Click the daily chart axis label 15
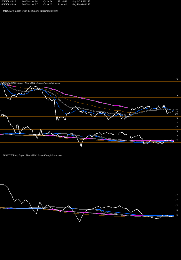The height and width of the screenshot is (260, 181). click(x=177, y=95)
